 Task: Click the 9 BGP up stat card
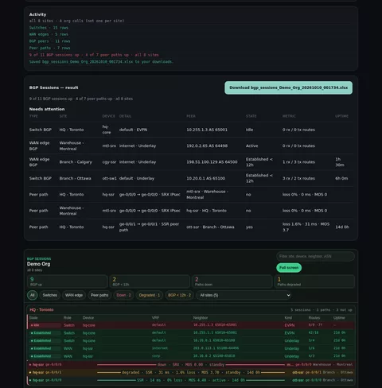point(68,281)
